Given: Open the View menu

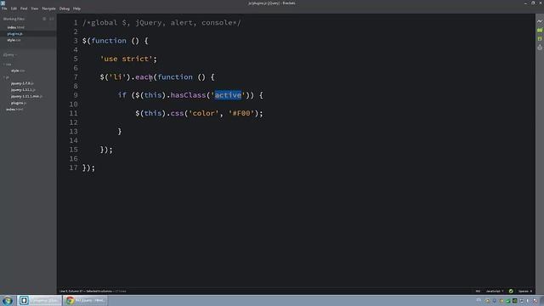Looking at the screenshot, I should tap(34, 8).
